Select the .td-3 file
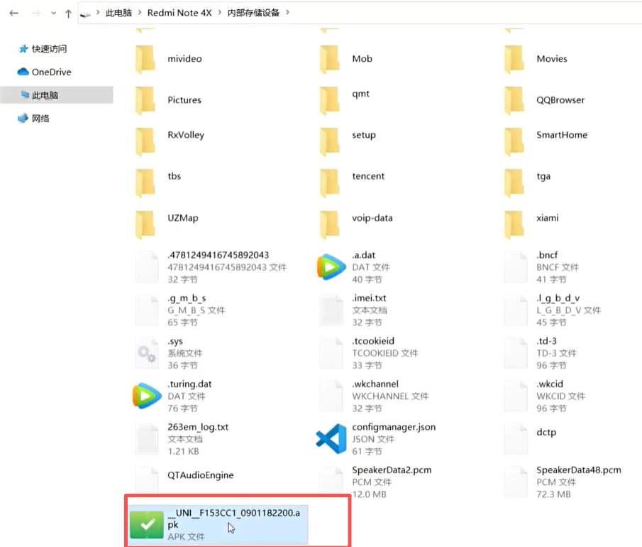642x547 pixels. click(541, 353)
